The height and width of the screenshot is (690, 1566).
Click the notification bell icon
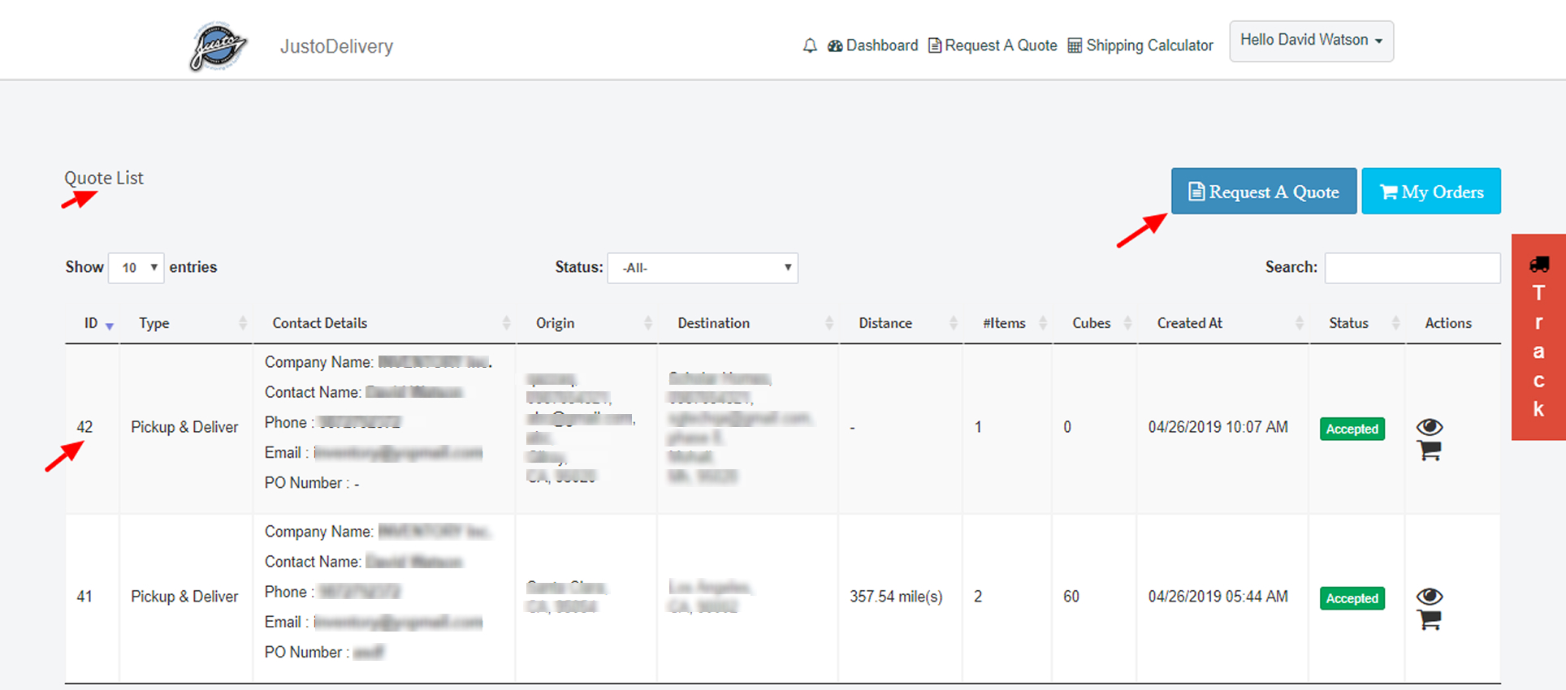pyautogui.click(x=809, y=45)
